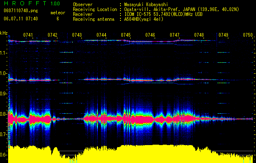The image size is (256, 163).
Task: Click the 0746 time marker
Action: point(150,35)
